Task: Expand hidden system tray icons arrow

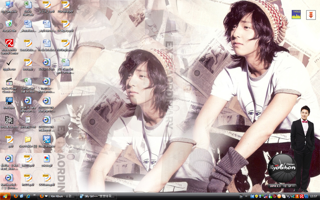Action: coord(246,196)
